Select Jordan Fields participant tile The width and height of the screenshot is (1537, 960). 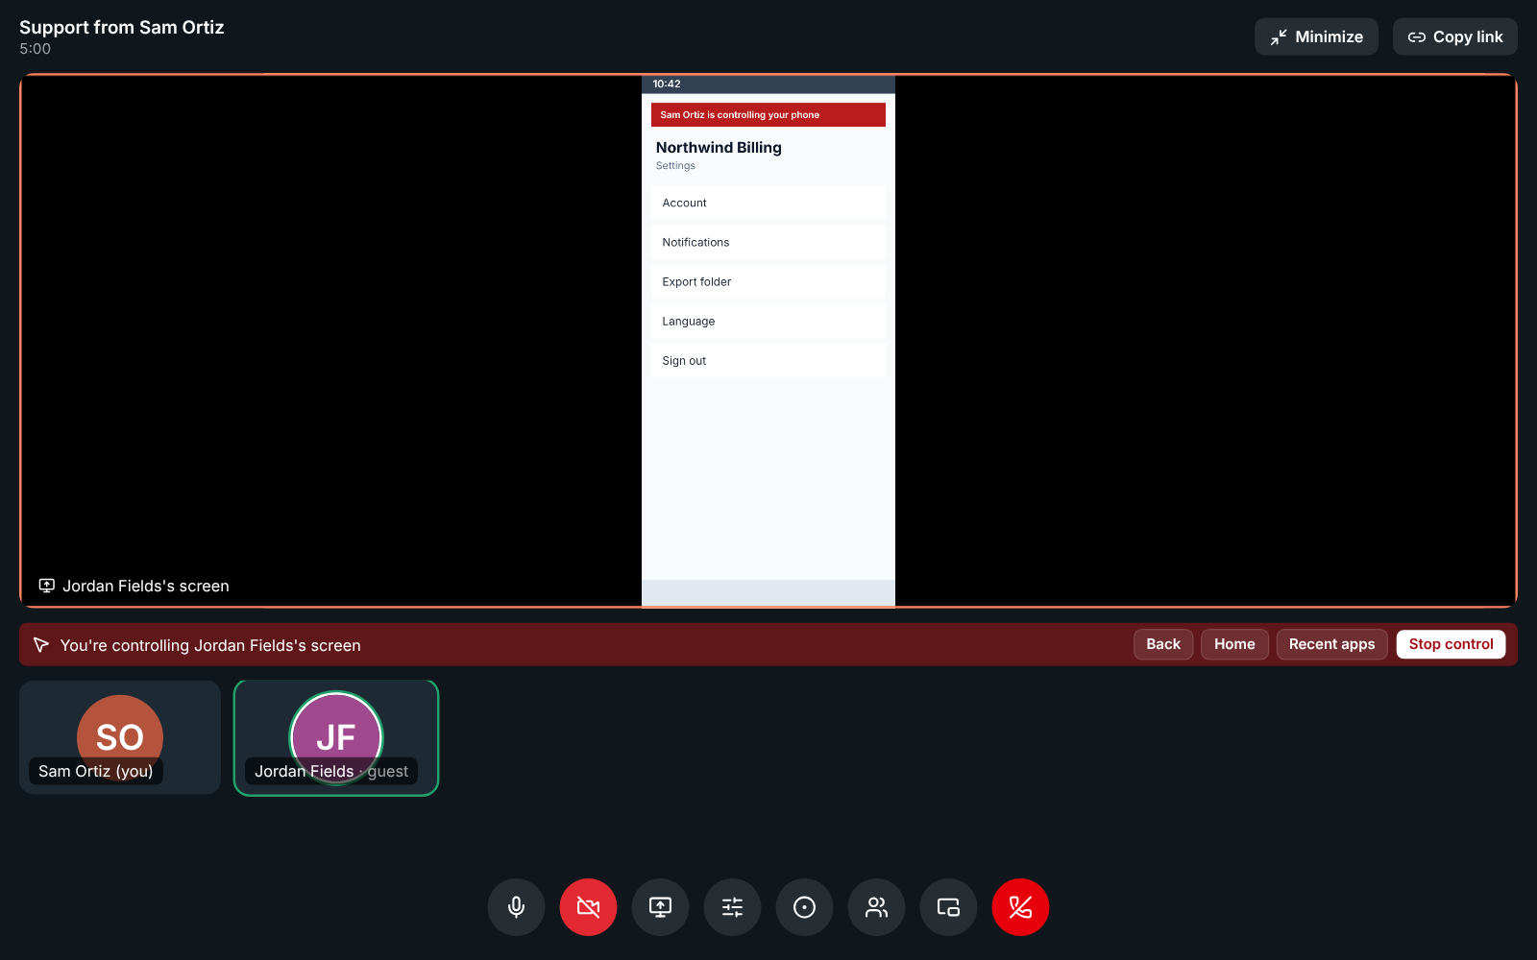(336, 737)
